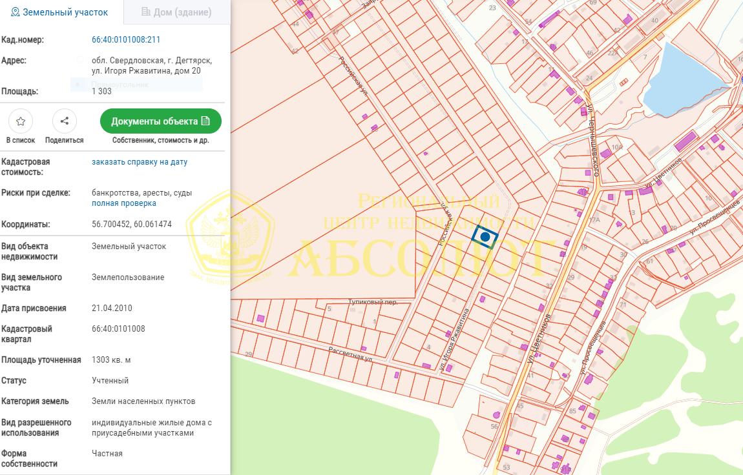Click Российская ул. label near top of map
The image size is (743, 475).
click(353, 77)
